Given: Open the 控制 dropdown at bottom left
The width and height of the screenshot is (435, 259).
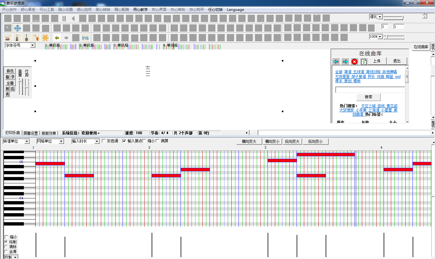Looking at the screenshot, I should 11,257.
